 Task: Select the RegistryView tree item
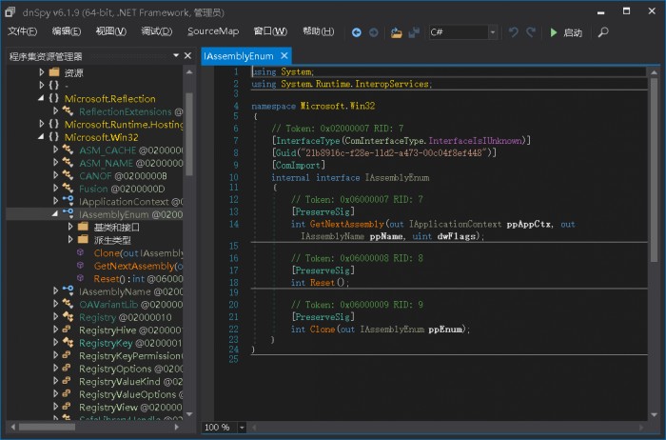tap(131, 408)
